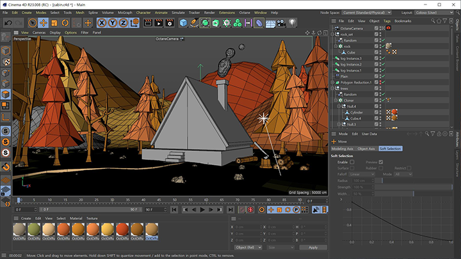Open the spline Pen tool
Viewport: 461px width, 259px height.
click(x=194, y=22)
